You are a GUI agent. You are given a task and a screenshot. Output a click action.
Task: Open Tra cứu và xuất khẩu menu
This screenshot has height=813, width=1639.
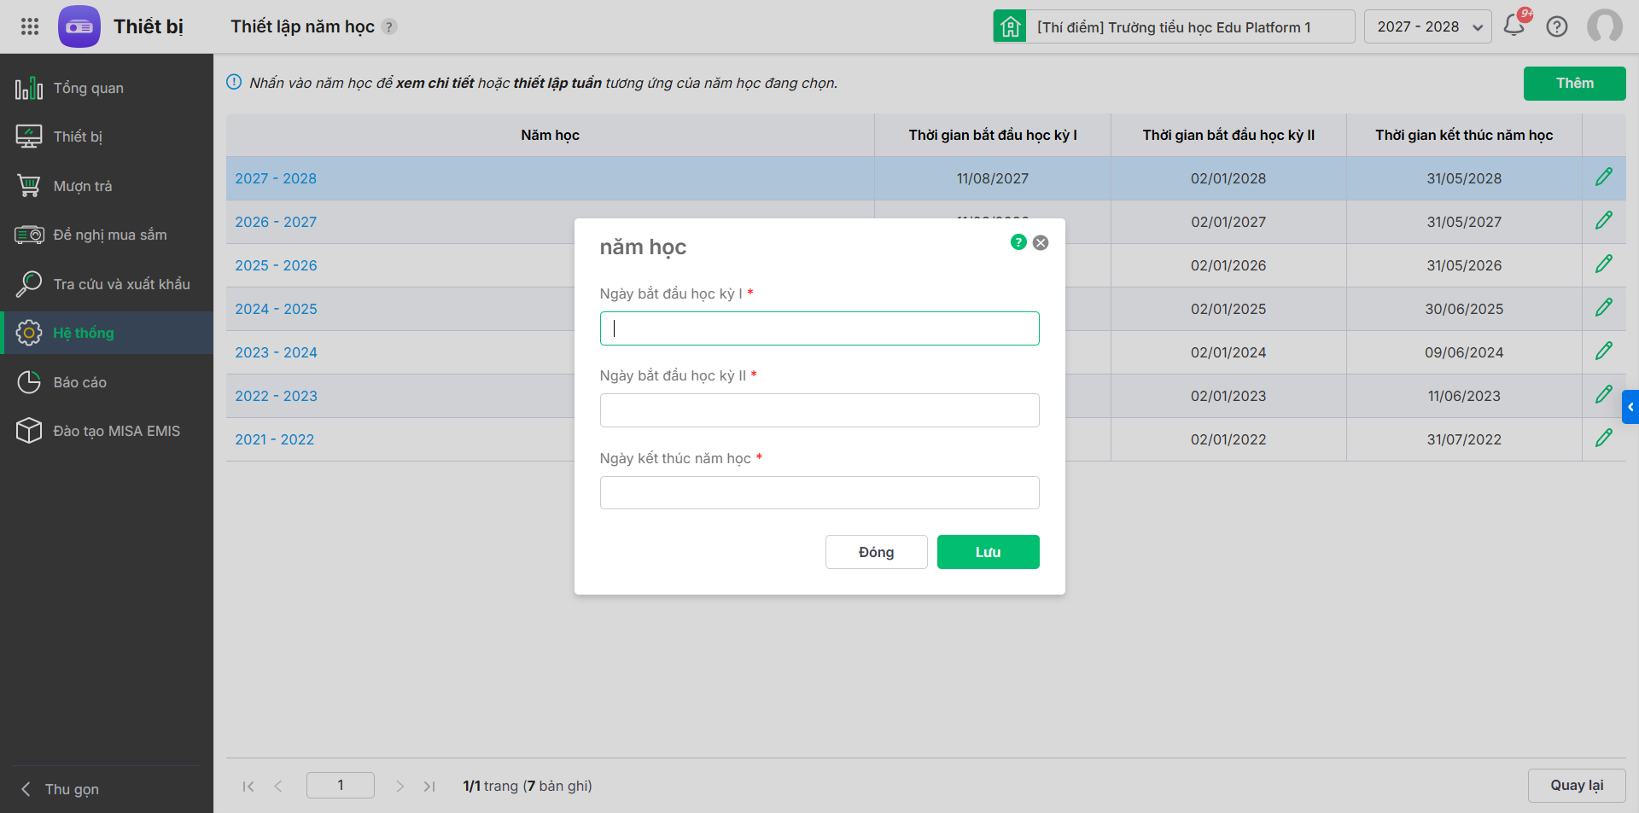click(x=107, y=284)
